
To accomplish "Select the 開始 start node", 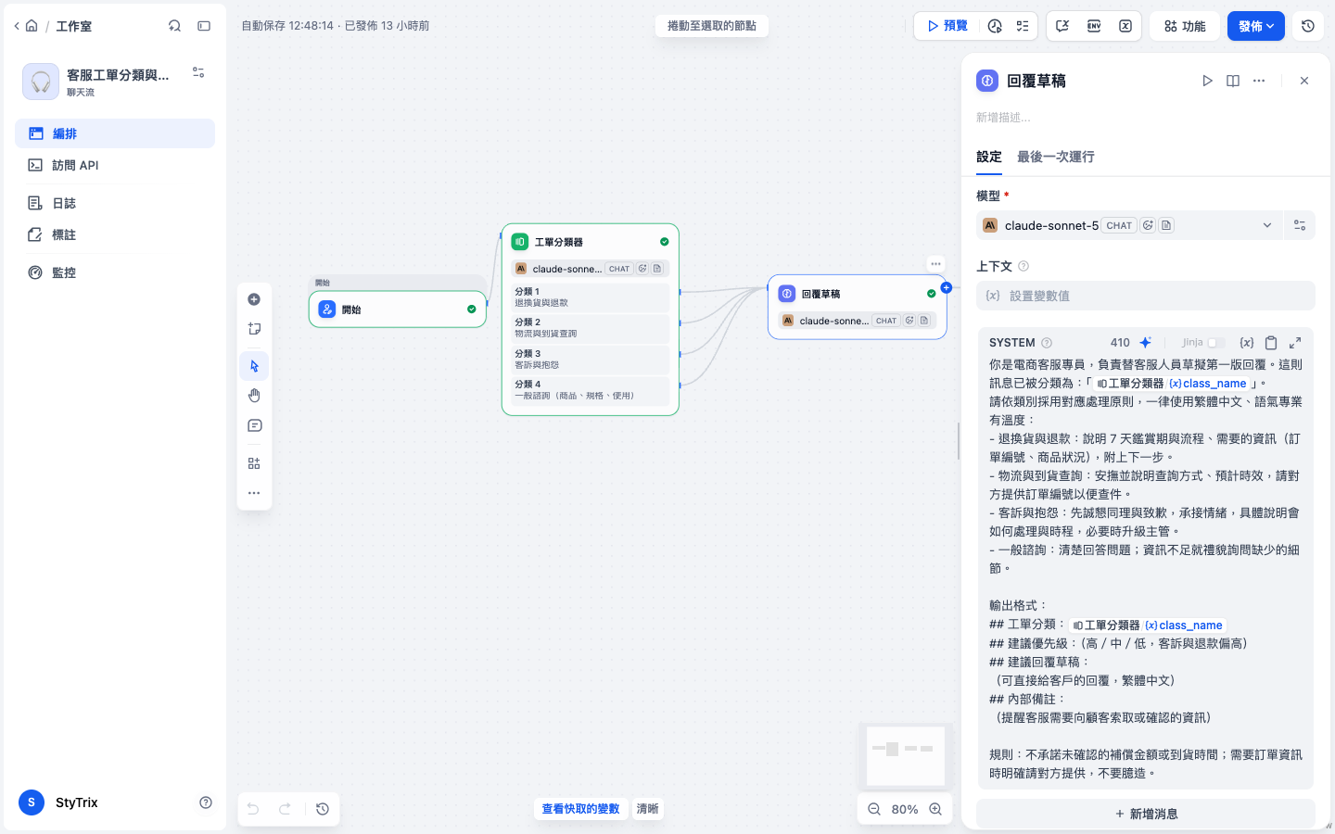I will pyautogui.click(x=398, y=310).
